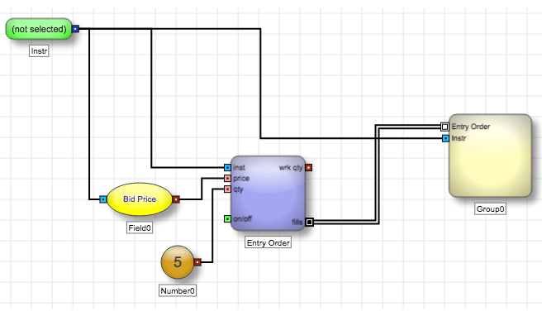Click Group0's Entry Order input port
542x316 pixels.
(445, 127)
